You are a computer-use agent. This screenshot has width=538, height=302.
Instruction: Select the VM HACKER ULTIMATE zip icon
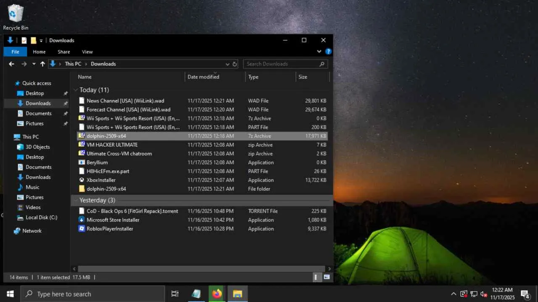tap(82, 145)
